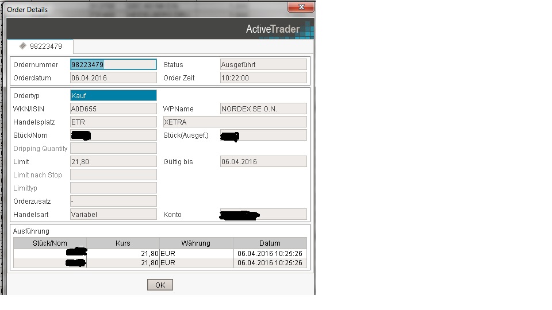Image resolution: width=552 pixels, height=310 pixels.
Task: Click the WKN/ISIN field A0D655
Action: coord(113,109)
